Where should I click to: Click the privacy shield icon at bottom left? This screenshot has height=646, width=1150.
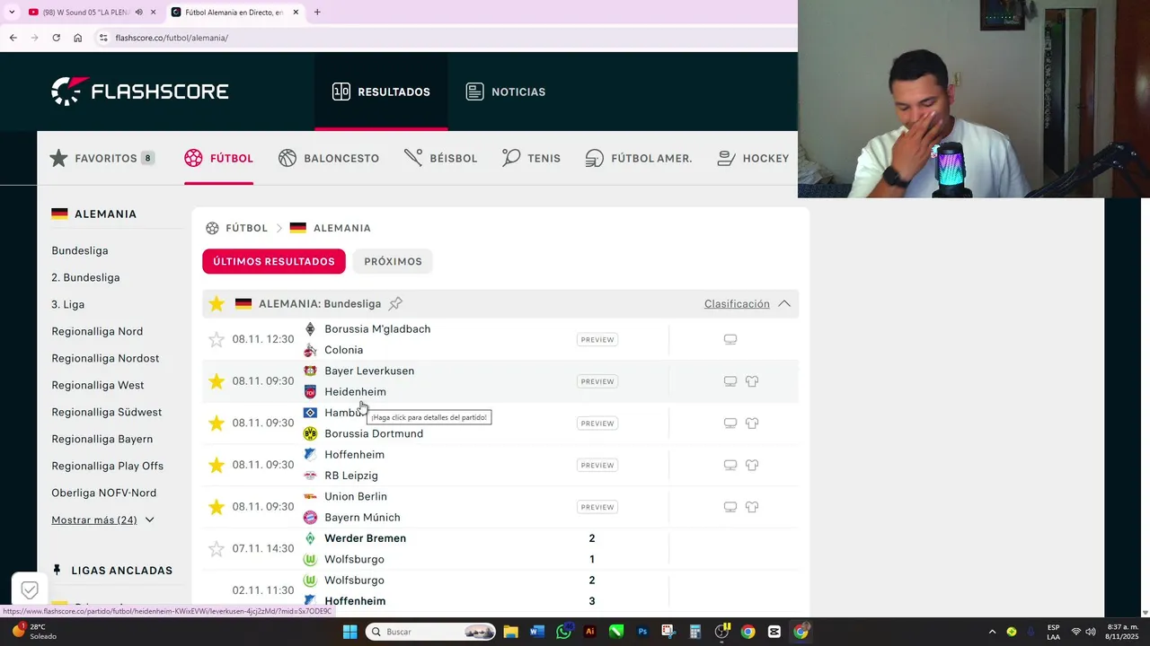point(30,589)
